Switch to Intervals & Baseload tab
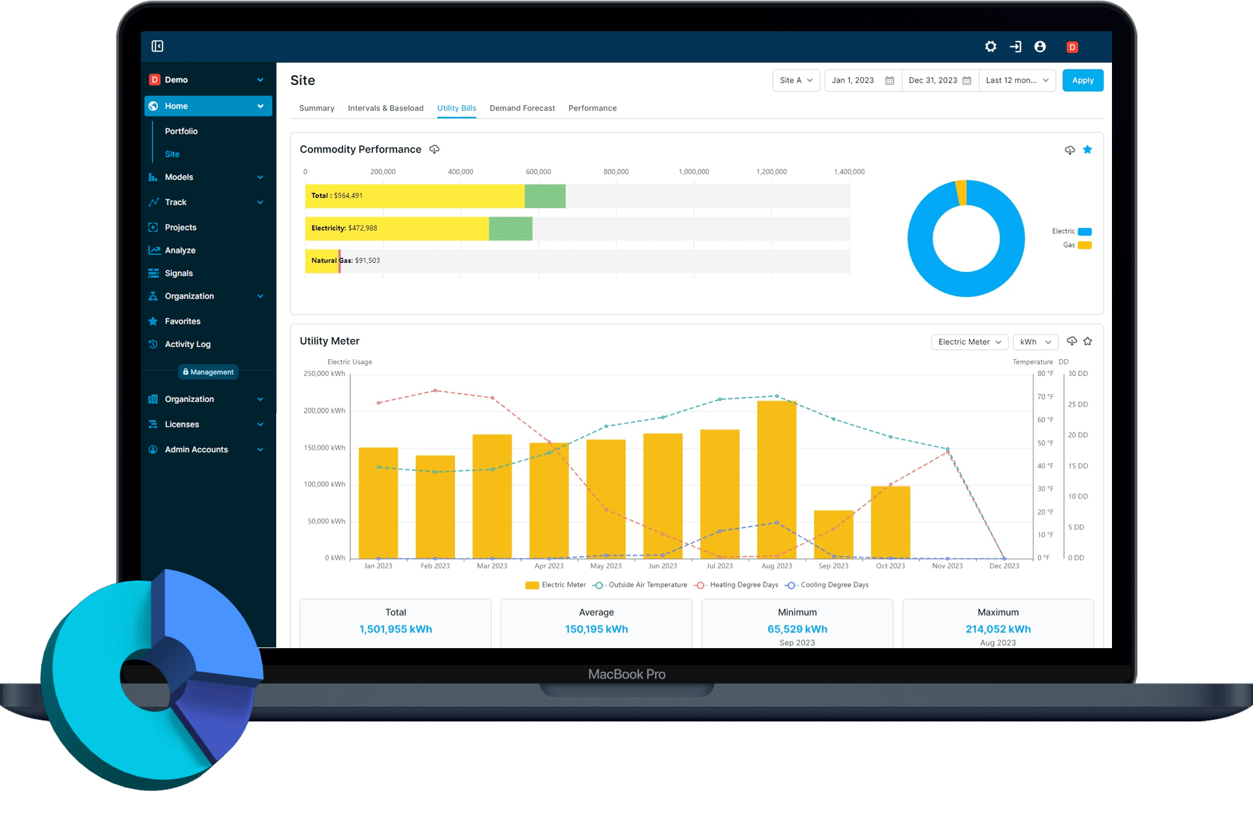Viewport: 1253px width, 830px height. click(x=385, y=108)
